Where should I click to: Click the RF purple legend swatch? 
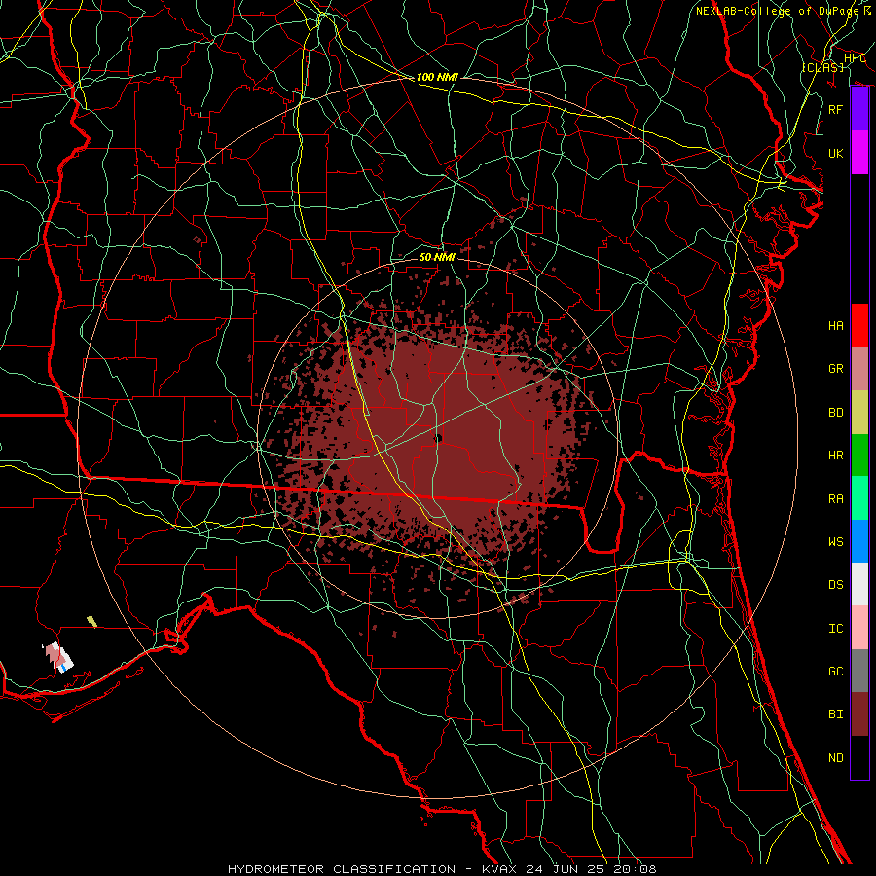point(859,109)
